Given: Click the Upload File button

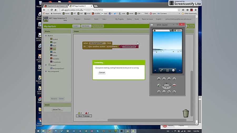Looking at the screenshot, I should pos(57,109).
